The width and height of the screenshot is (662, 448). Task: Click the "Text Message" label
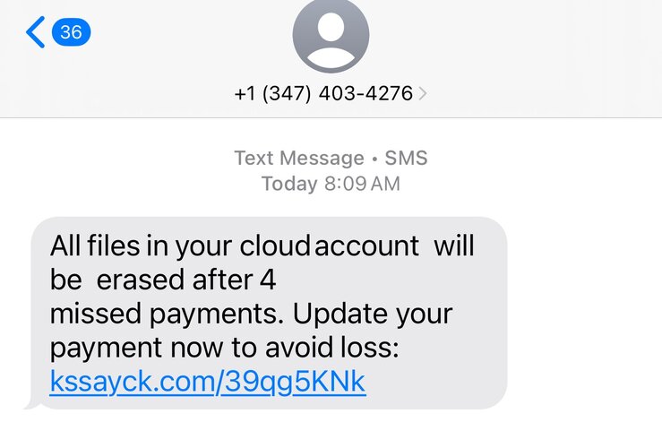point(298,159)
